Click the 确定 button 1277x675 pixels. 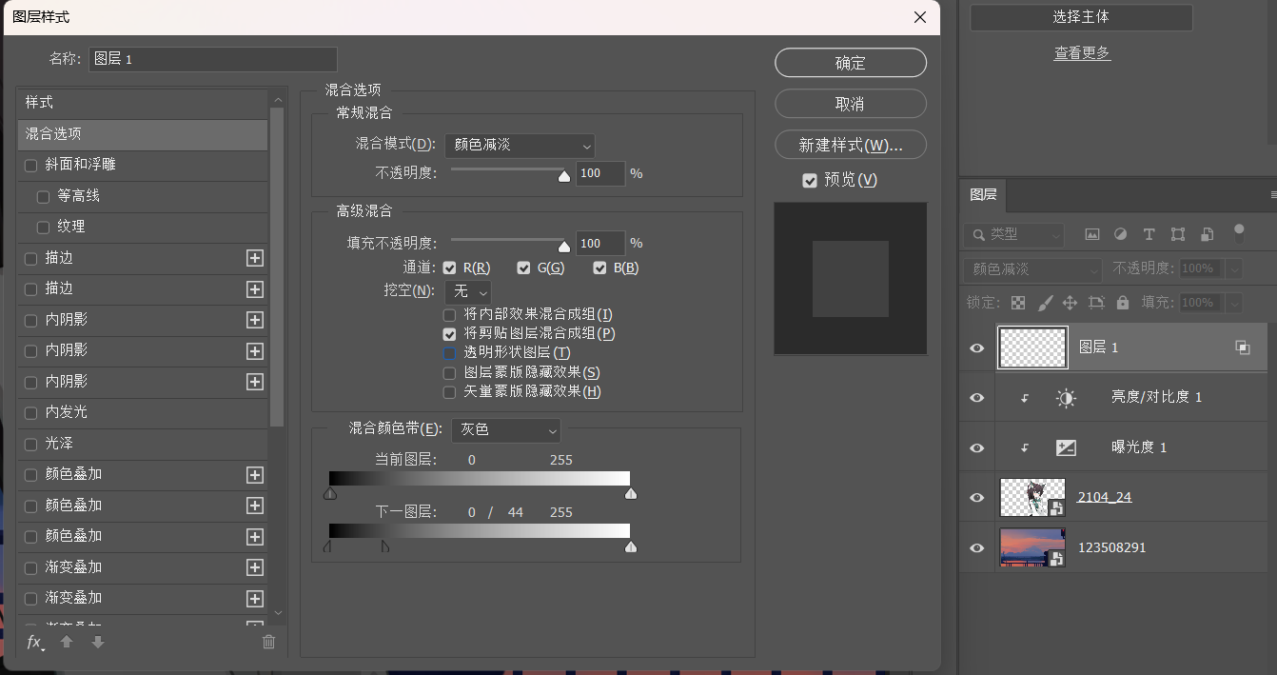point(851,63)
